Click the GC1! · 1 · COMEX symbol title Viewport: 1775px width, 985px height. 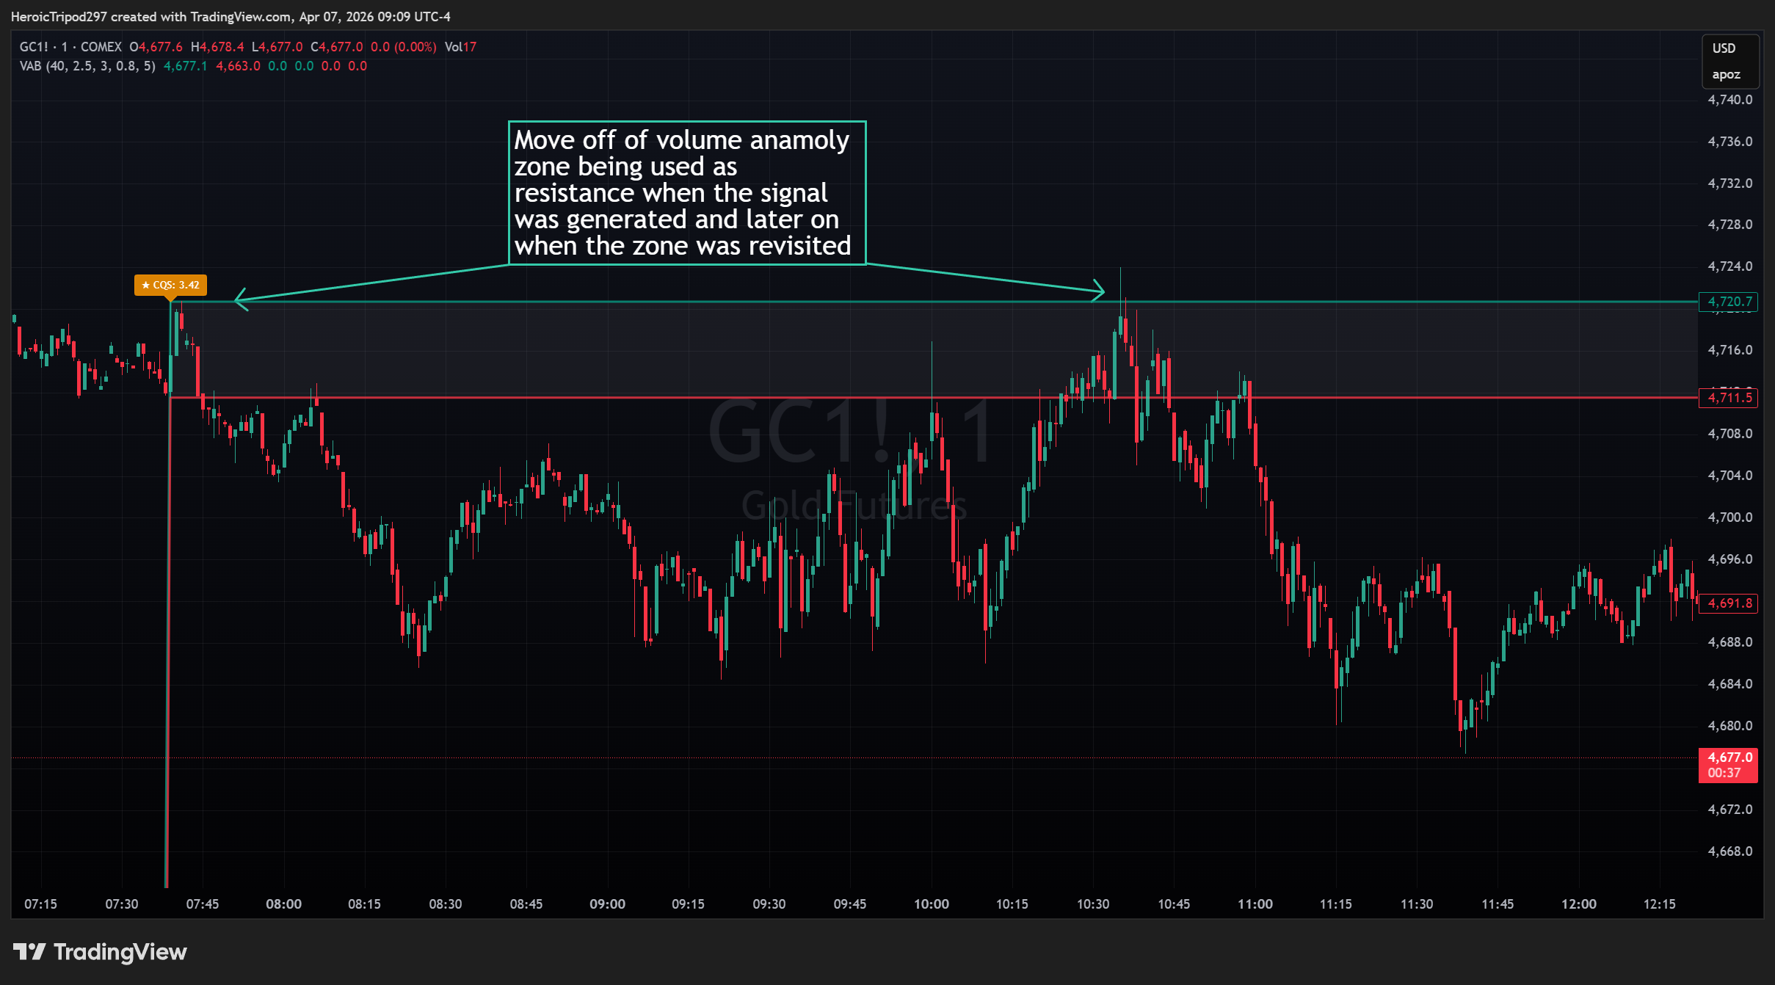tap(70, 47)
